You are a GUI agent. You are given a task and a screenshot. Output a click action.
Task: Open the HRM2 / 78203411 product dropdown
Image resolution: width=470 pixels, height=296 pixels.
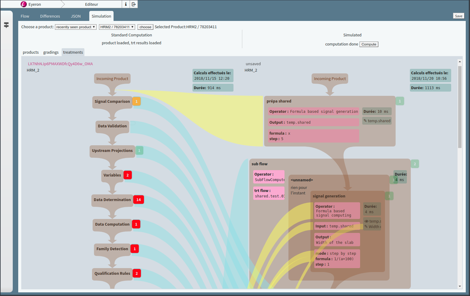(117, 27)
